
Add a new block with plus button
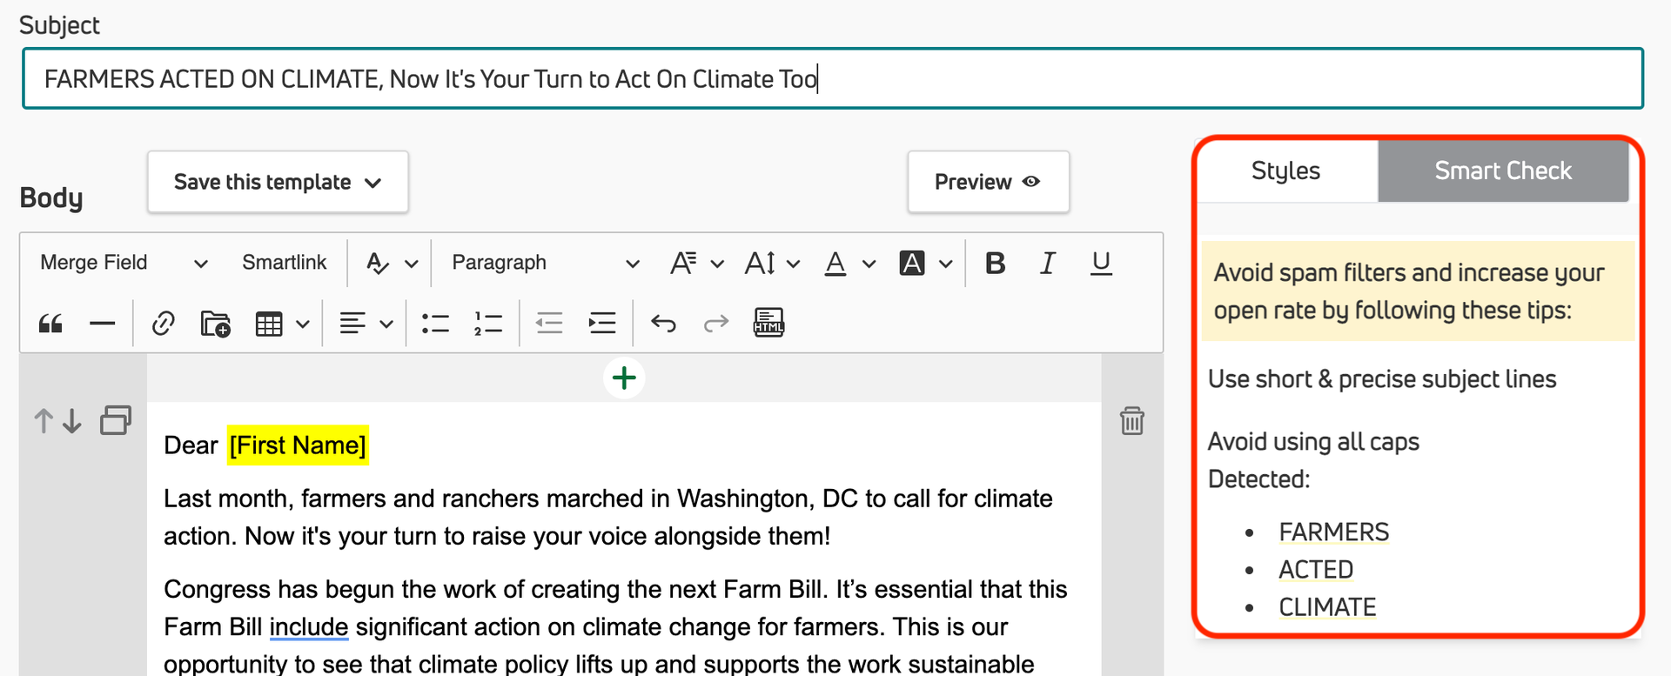tap(624, 378)
